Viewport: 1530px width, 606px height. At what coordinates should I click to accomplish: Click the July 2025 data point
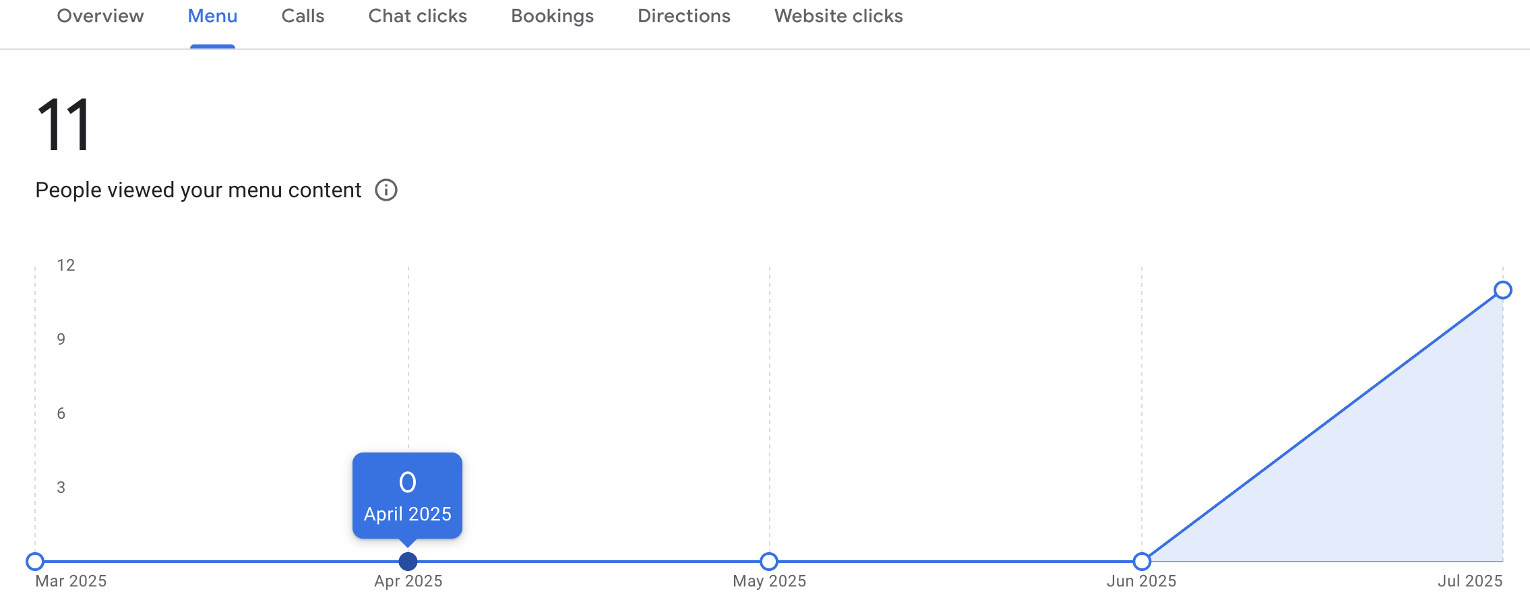[1502, 290]
